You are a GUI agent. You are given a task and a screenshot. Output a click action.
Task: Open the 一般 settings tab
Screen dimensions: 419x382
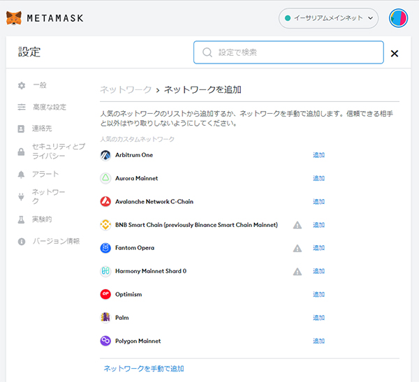(x=40, y=85)
